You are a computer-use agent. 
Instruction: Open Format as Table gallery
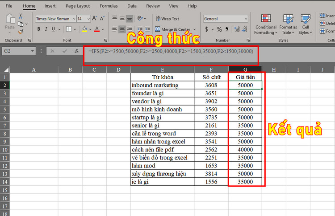click(288, 24)
